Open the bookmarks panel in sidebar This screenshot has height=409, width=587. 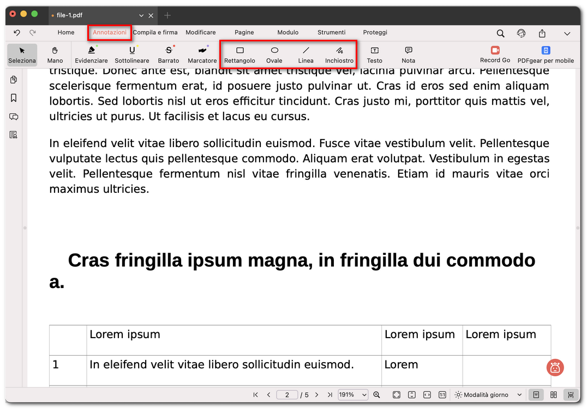point(14,98)
